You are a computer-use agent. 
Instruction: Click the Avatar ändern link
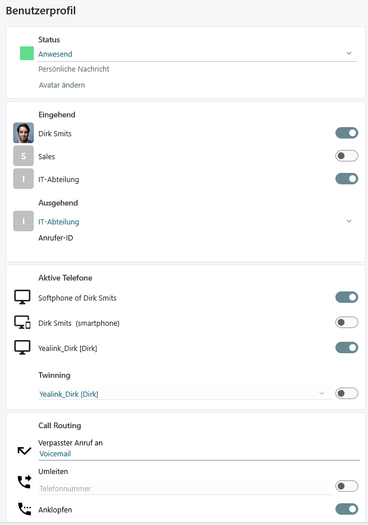coord(61,85)
